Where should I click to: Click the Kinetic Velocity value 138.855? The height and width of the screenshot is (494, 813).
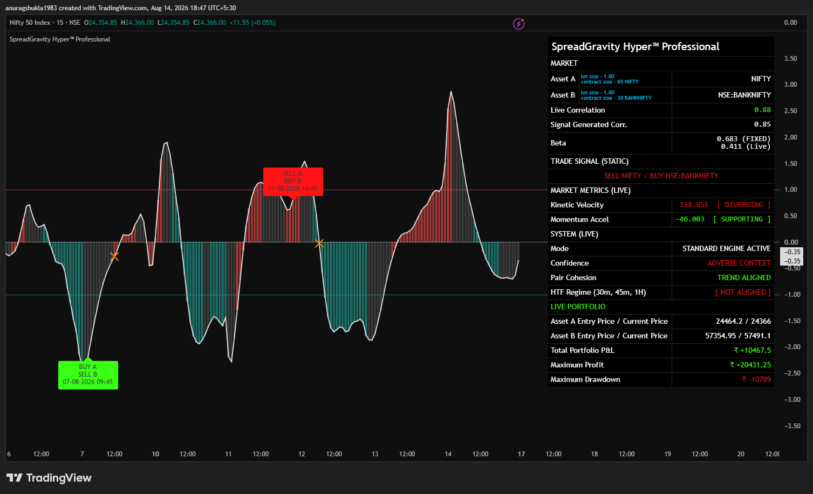tap(694, 205)
